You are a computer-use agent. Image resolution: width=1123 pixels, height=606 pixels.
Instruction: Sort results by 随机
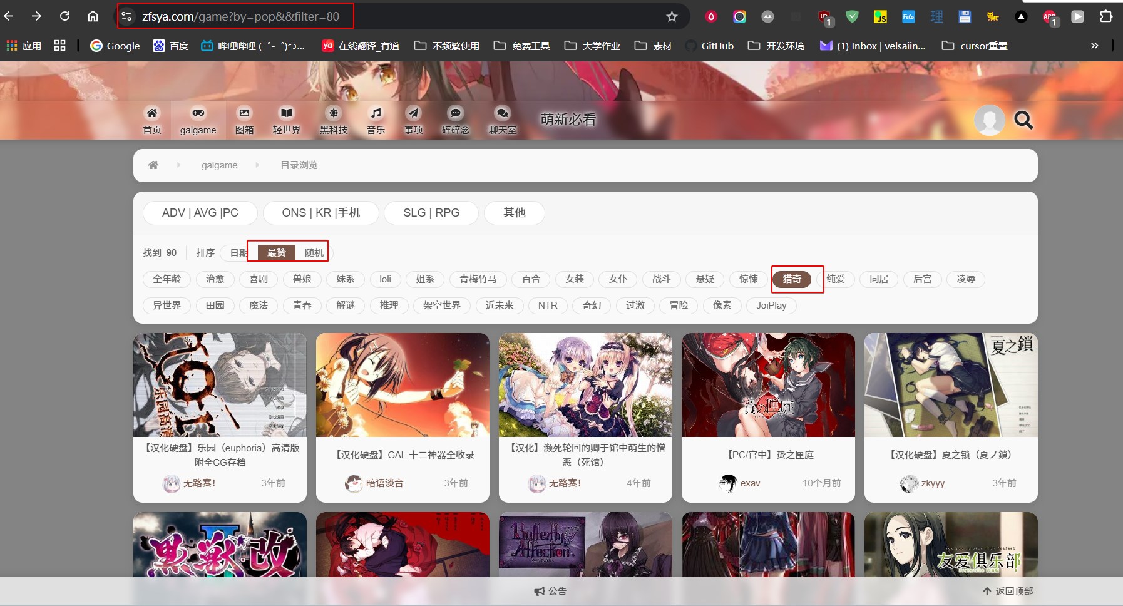coord(314,252)
